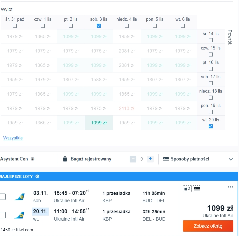The height and width of the screenshot is (236, 239).
Task: Check the czw. 1 lis departure checkbox
Action: click(43, 26)
